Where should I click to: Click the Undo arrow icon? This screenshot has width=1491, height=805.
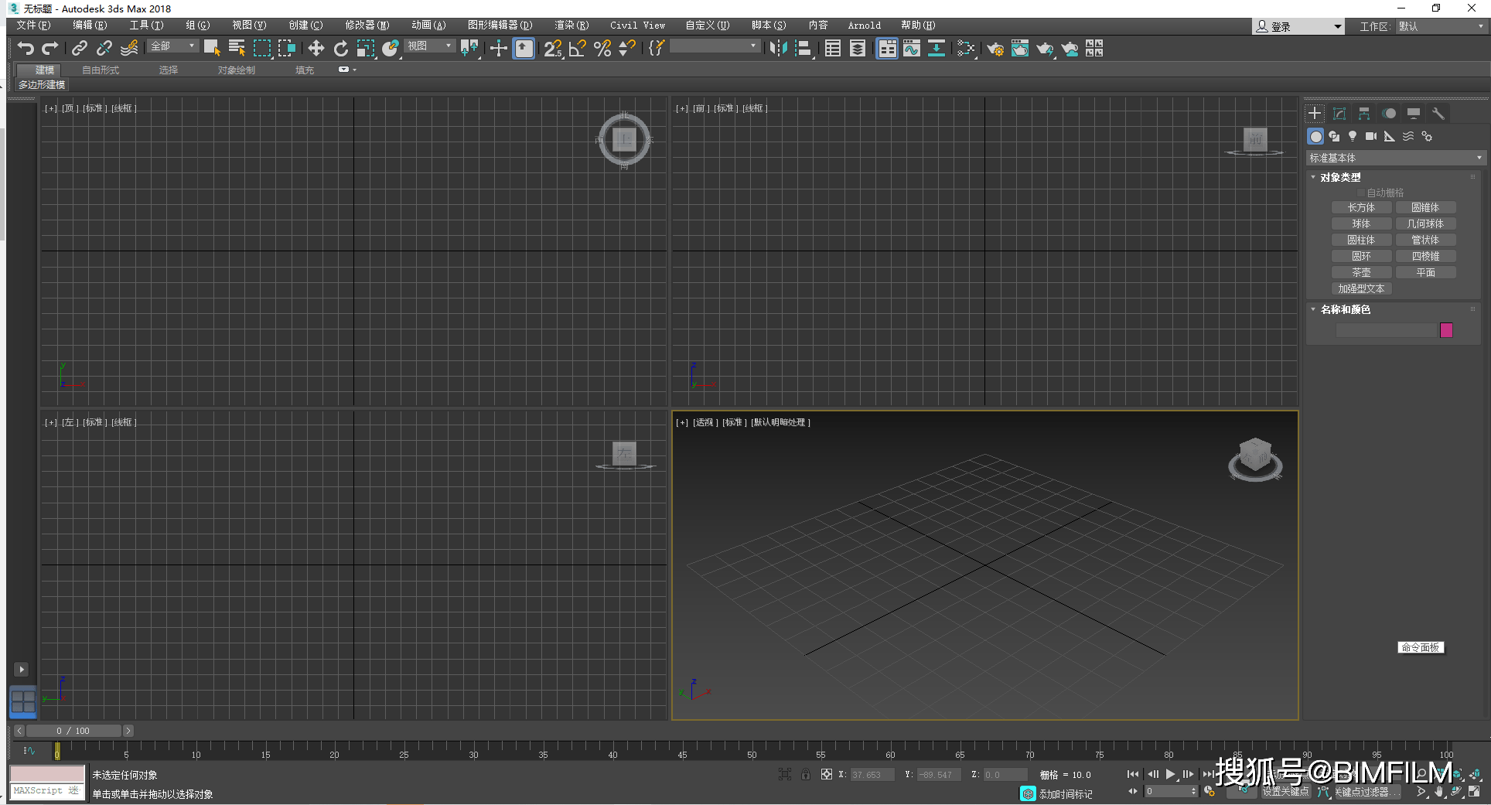tap(25, 49)
